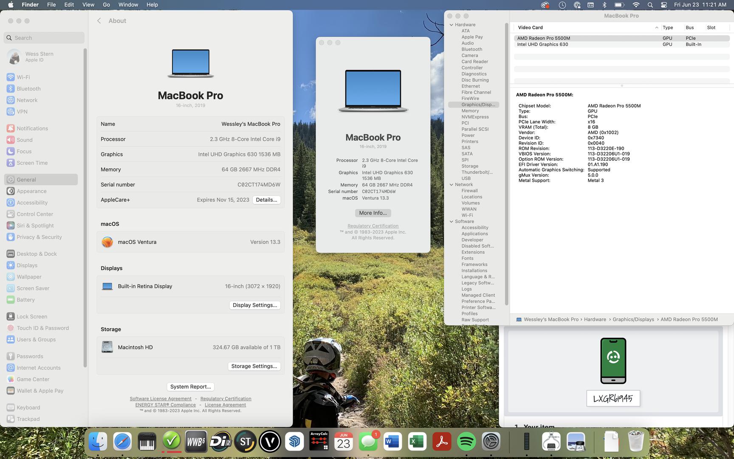The height and width of the screenshot is (459, 734).
Task: Open Time Machine menu bar icon
Action: [x=562, y=5]
